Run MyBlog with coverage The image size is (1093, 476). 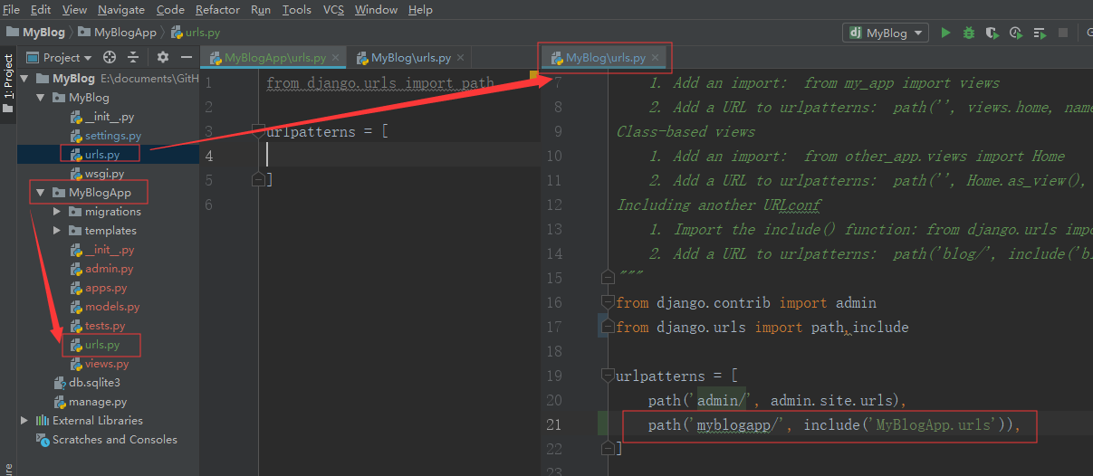point(992,33)
